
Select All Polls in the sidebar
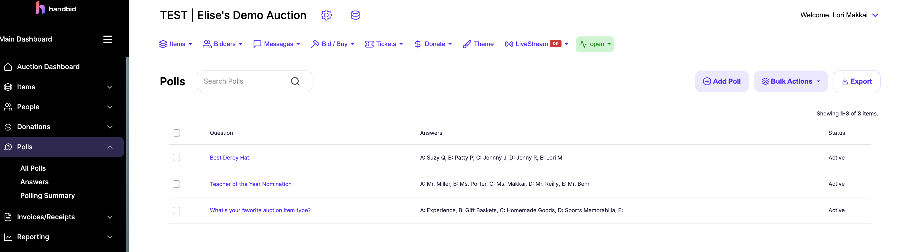(33, 168)
